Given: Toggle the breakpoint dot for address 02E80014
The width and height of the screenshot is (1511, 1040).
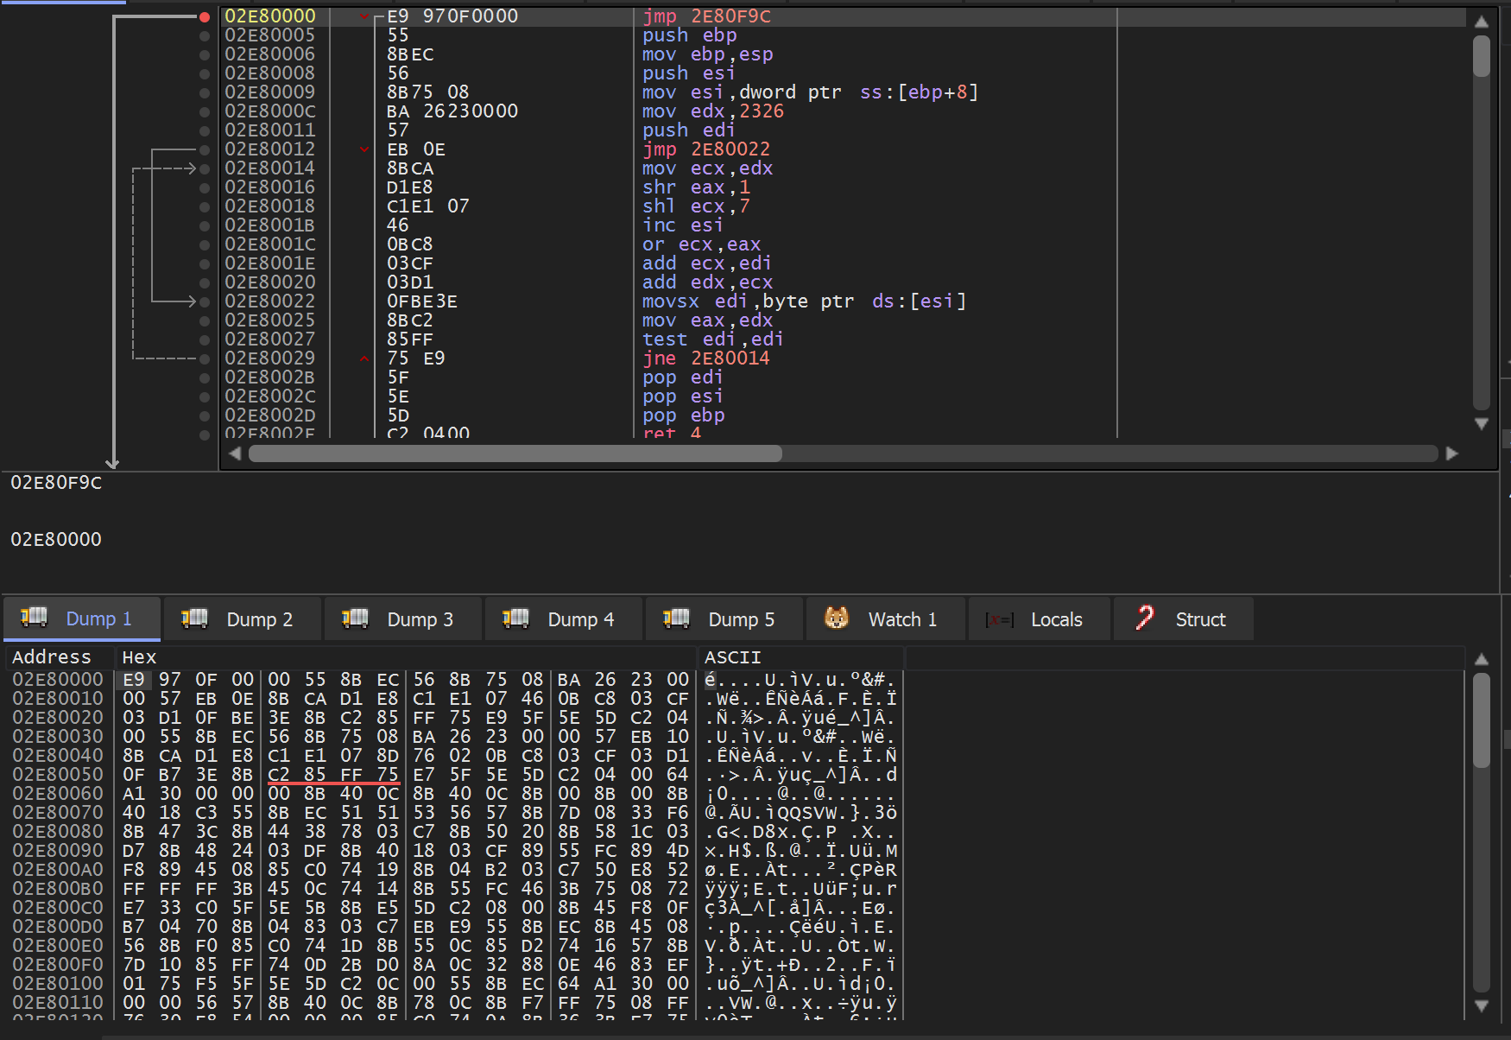Looking at the screenshot, I should coord(205,168).
